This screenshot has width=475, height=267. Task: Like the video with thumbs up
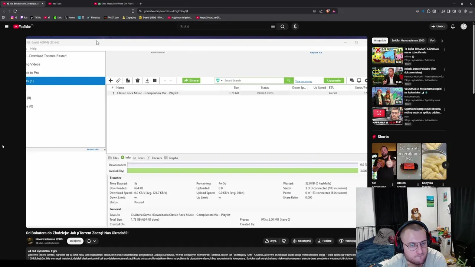point(270,241)
